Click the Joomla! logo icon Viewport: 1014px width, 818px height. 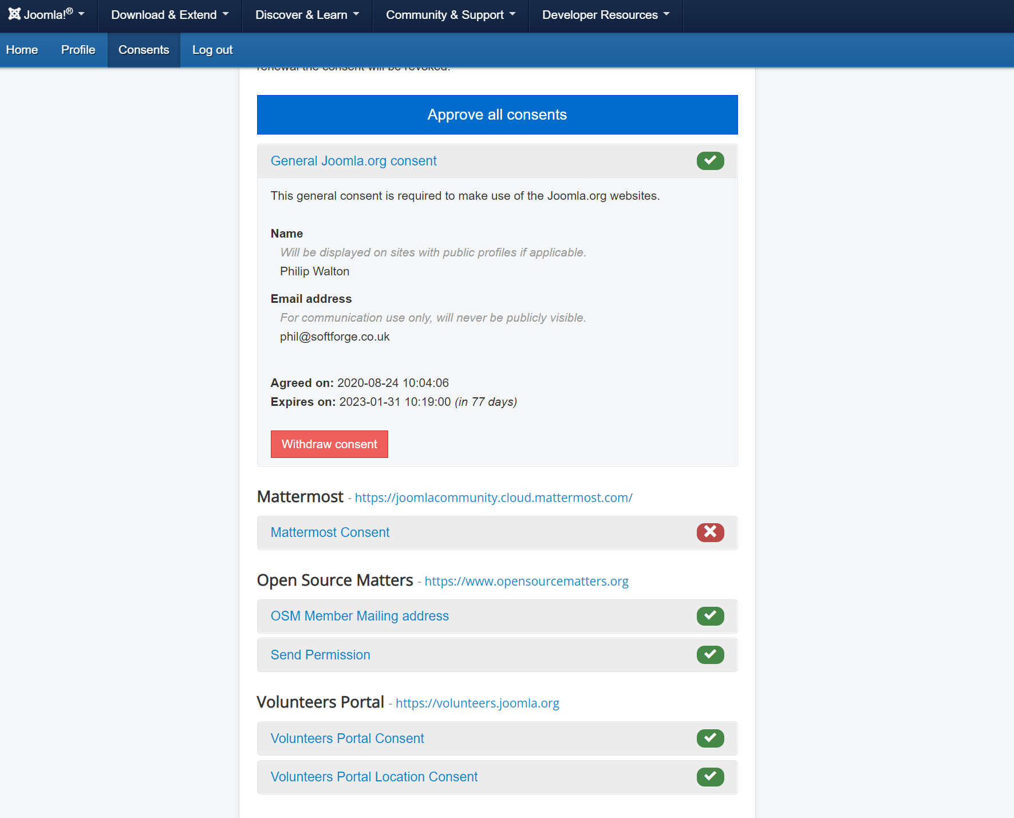tap(14, 14)
